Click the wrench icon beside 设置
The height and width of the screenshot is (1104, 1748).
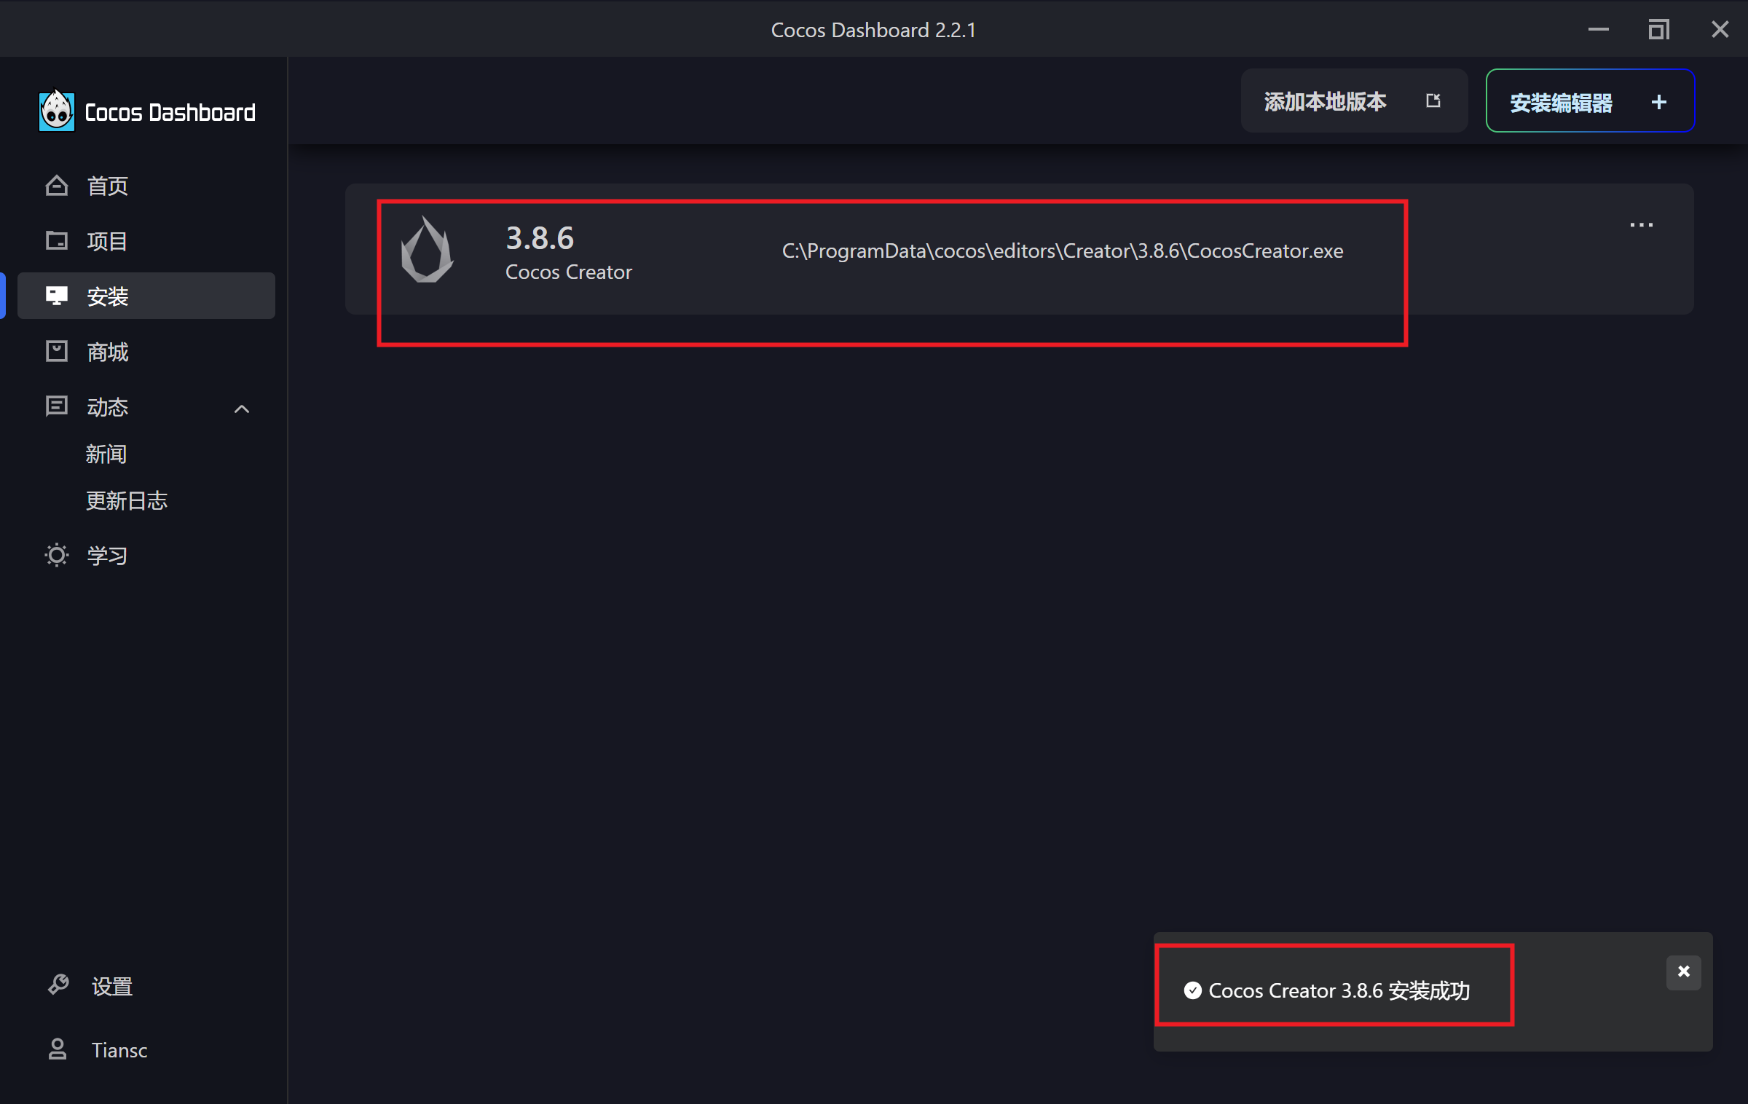coord(58,985)
